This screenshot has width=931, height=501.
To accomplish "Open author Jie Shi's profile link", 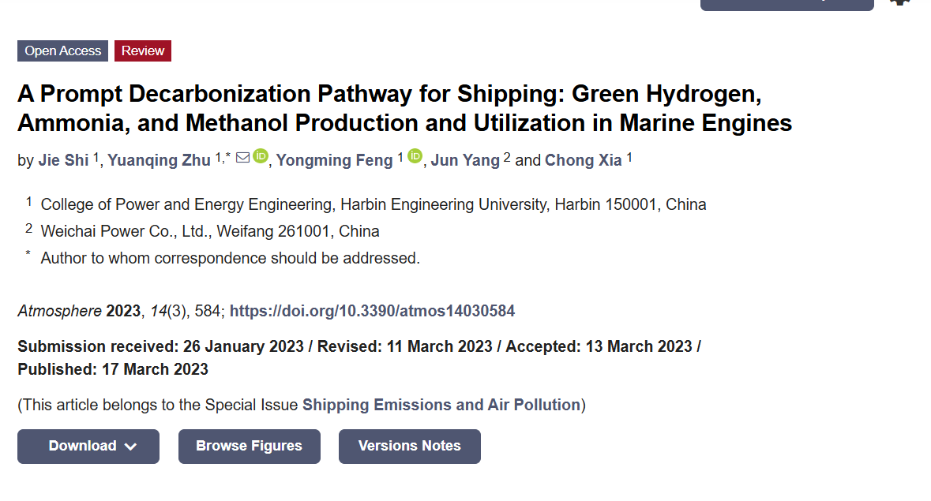I will point(63,160).
